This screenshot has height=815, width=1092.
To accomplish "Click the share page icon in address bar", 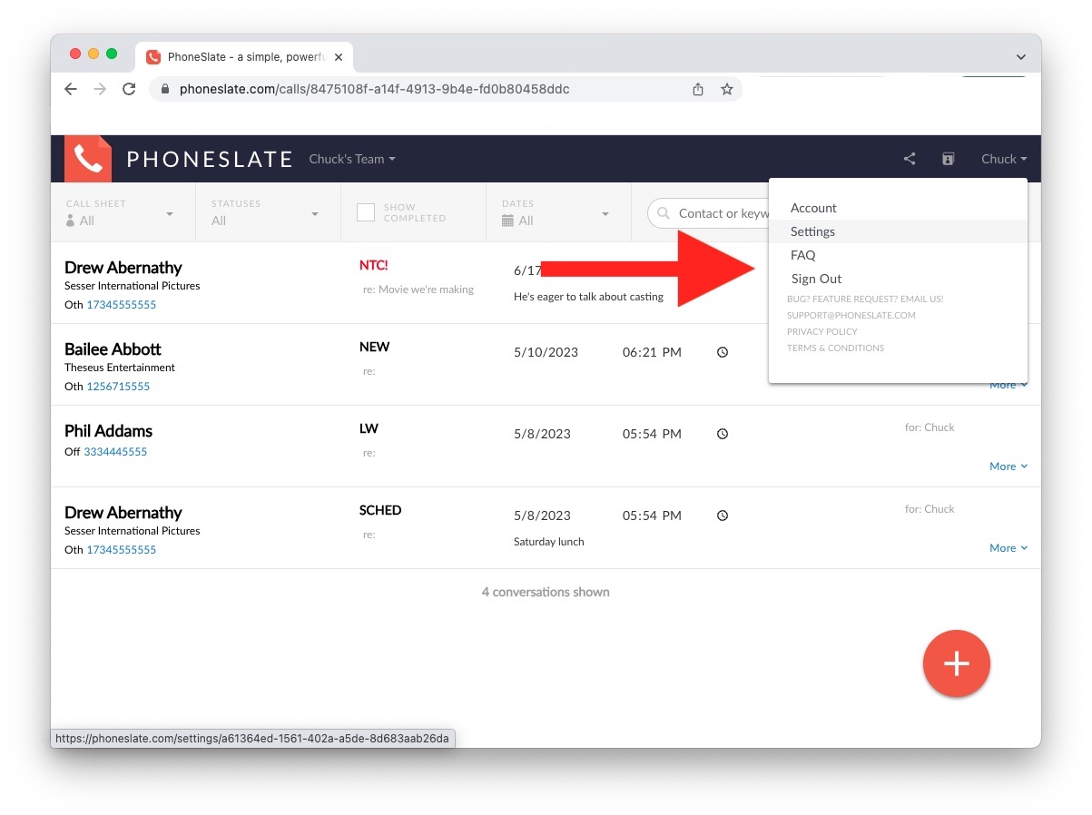I will (698, 89).
